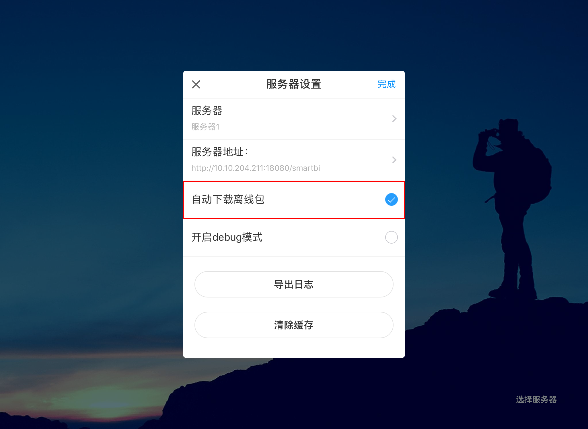Tap the 自动下载离线包 label text

pyautogui.click(x=228, y=199)
